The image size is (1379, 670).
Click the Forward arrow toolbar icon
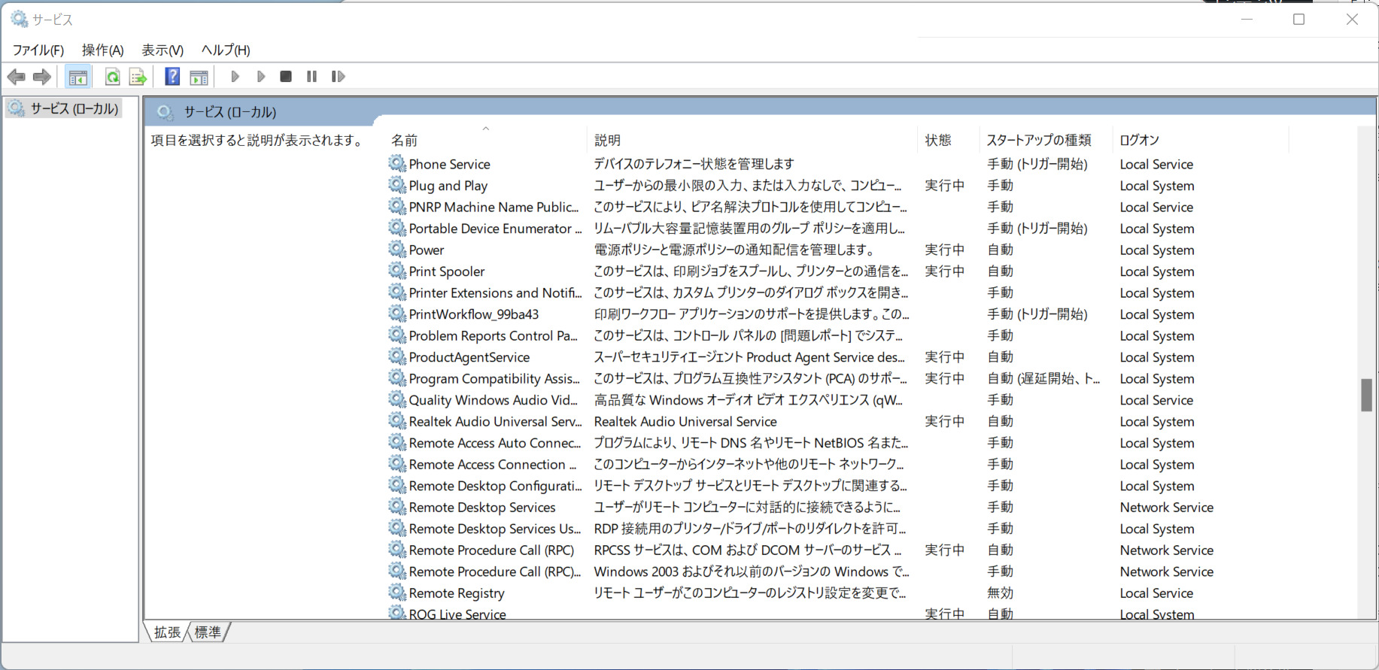[42, 77]
